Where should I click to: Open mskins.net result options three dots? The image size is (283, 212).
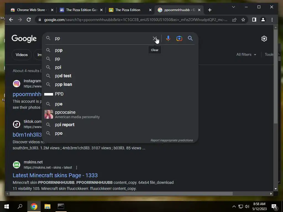pyautogui.click(x=77, y=168)
